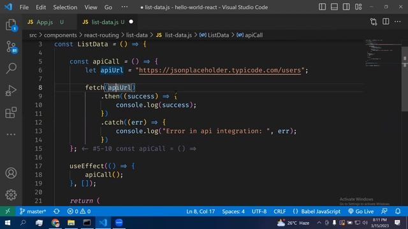Click the volume icon in system tray
Viewport: 408px width, 229px height.
365,223
